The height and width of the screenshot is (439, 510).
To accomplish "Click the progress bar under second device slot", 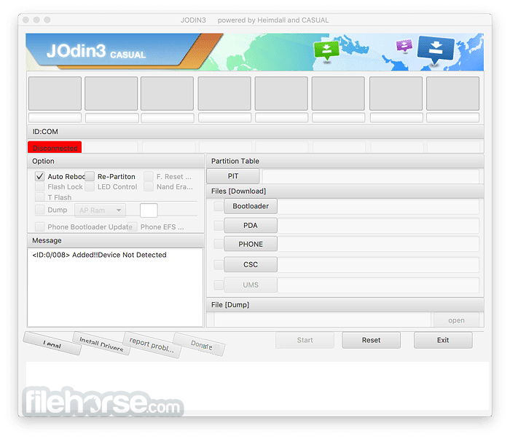I will pos(112,118).
